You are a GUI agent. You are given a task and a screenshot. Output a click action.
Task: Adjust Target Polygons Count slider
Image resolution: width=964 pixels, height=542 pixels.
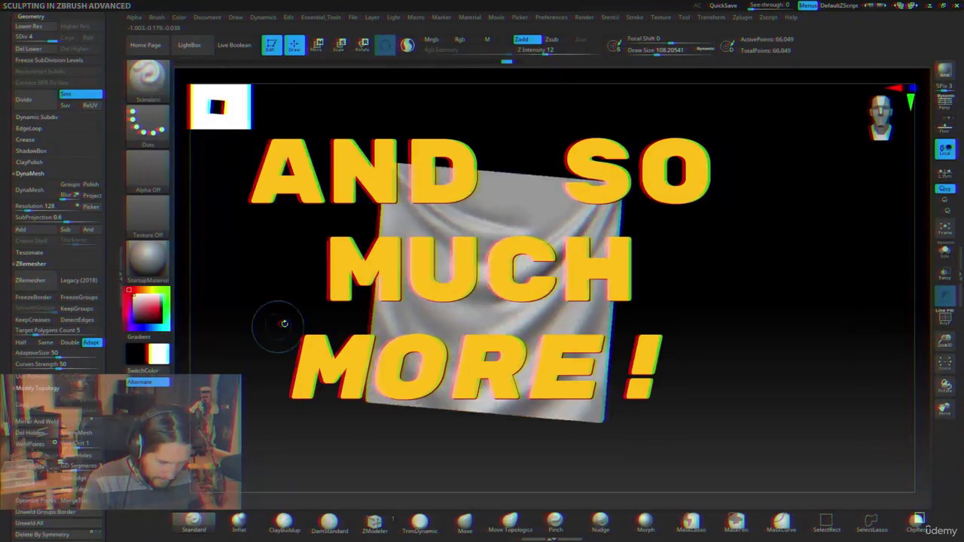[57, 330]
